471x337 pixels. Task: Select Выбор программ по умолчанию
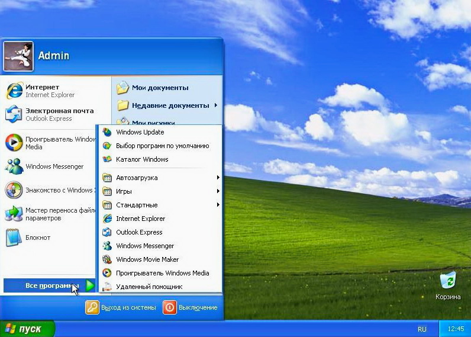click(x=162, y=146)
